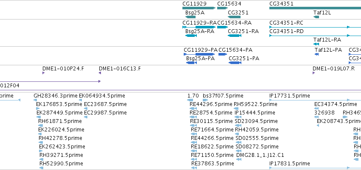Select the CG15634 gene label
Viewport: 361px width, 170px height.
(229, 4)
